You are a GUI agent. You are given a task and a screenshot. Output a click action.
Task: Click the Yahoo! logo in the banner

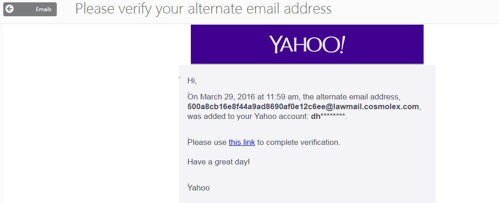[x=307, y=44]
